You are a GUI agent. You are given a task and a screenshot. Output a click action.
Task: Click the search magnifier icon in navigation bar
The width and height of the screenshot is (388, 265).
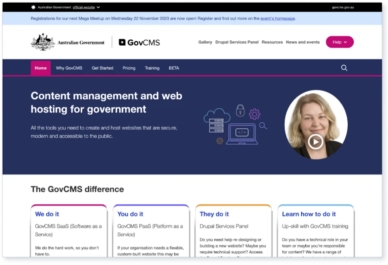point(344,68)
